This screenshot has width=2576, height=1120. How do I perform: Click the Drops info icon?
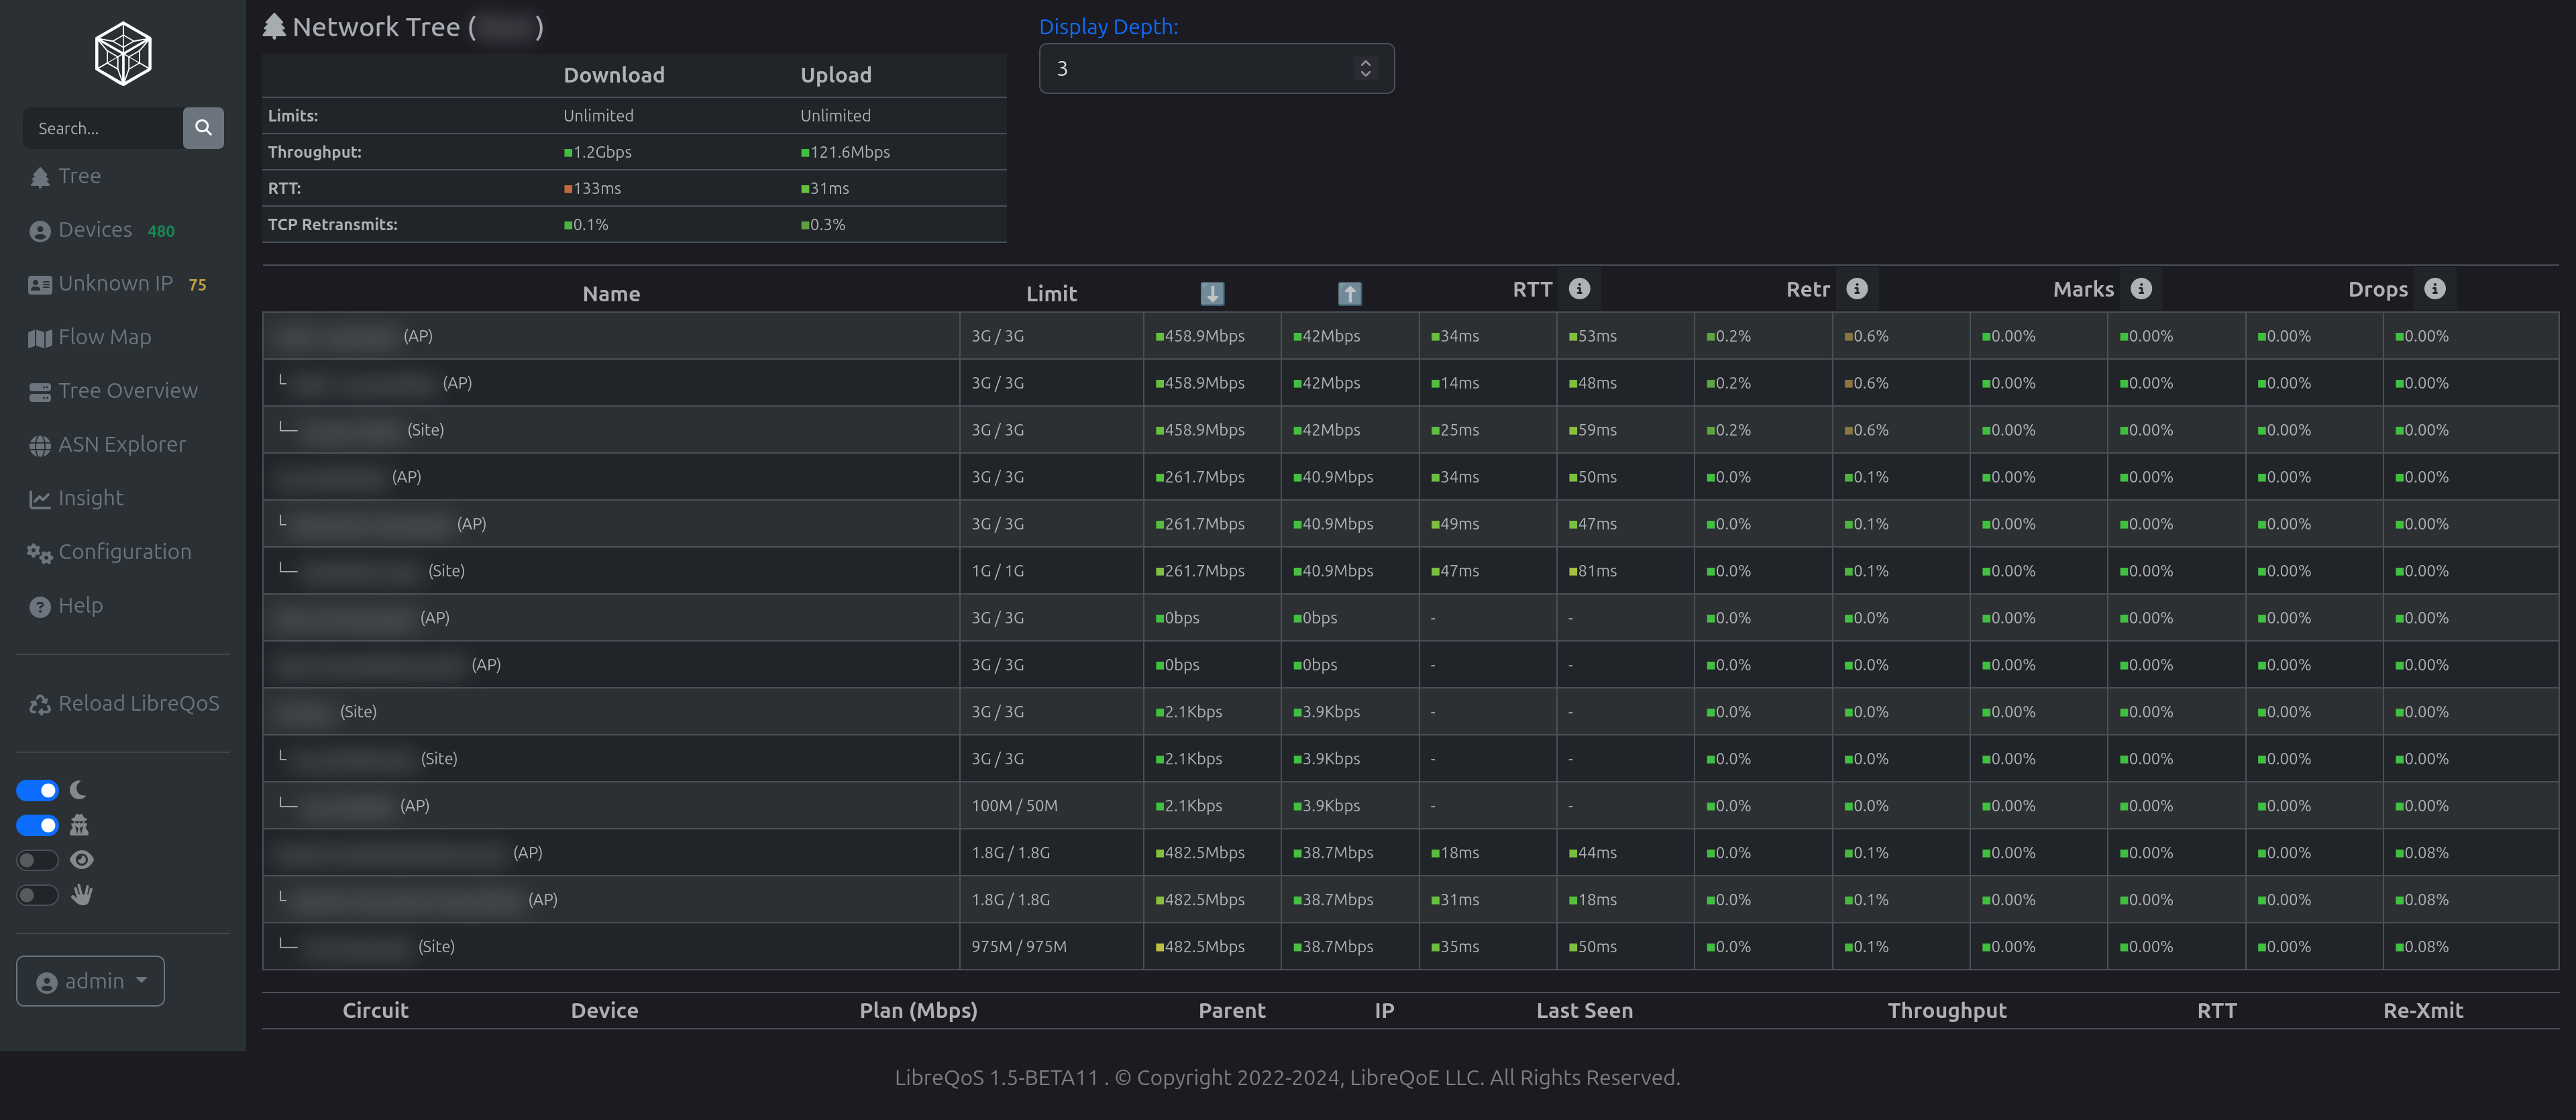coord(2434,289)
